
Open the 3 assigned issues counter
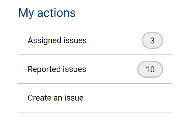point(152,40)
